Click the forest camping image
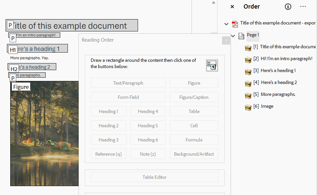Image resolution: width=317 pixels, height=195 pixels. pyautogui.click(x=45, y=134)
